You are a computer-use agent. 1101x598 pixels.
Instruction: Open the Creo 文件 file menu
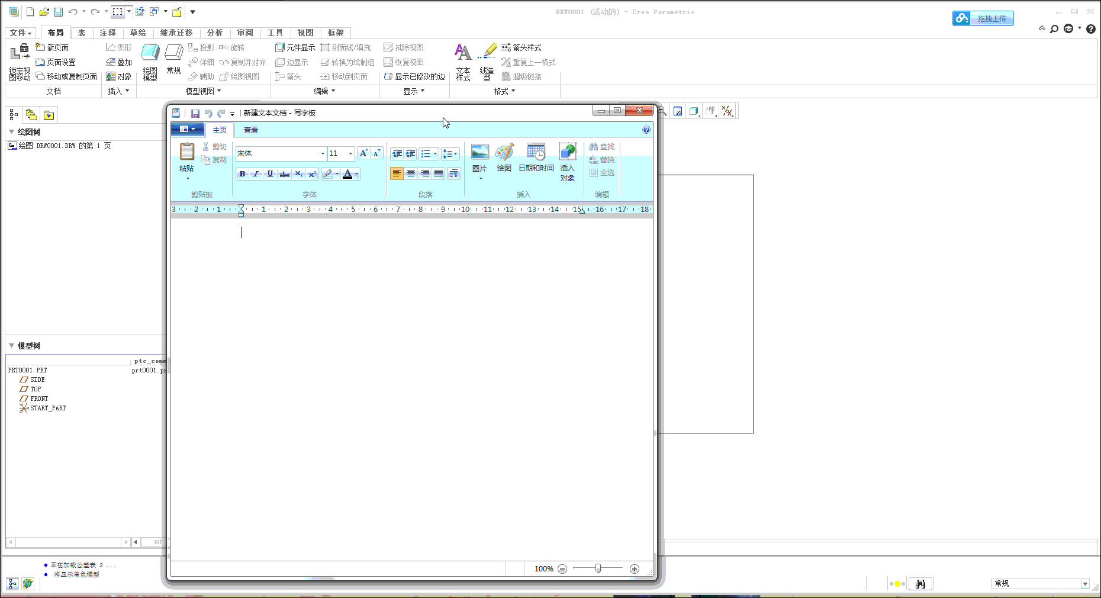[x=20, y=33]
